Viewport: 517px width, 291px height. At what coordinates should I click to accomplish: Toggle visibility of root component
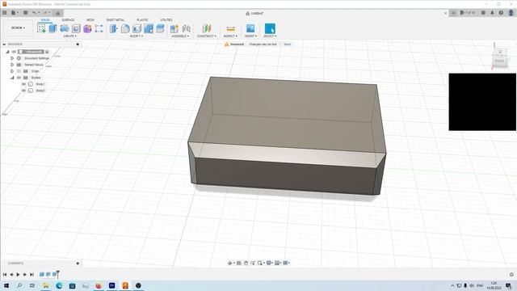14,52
